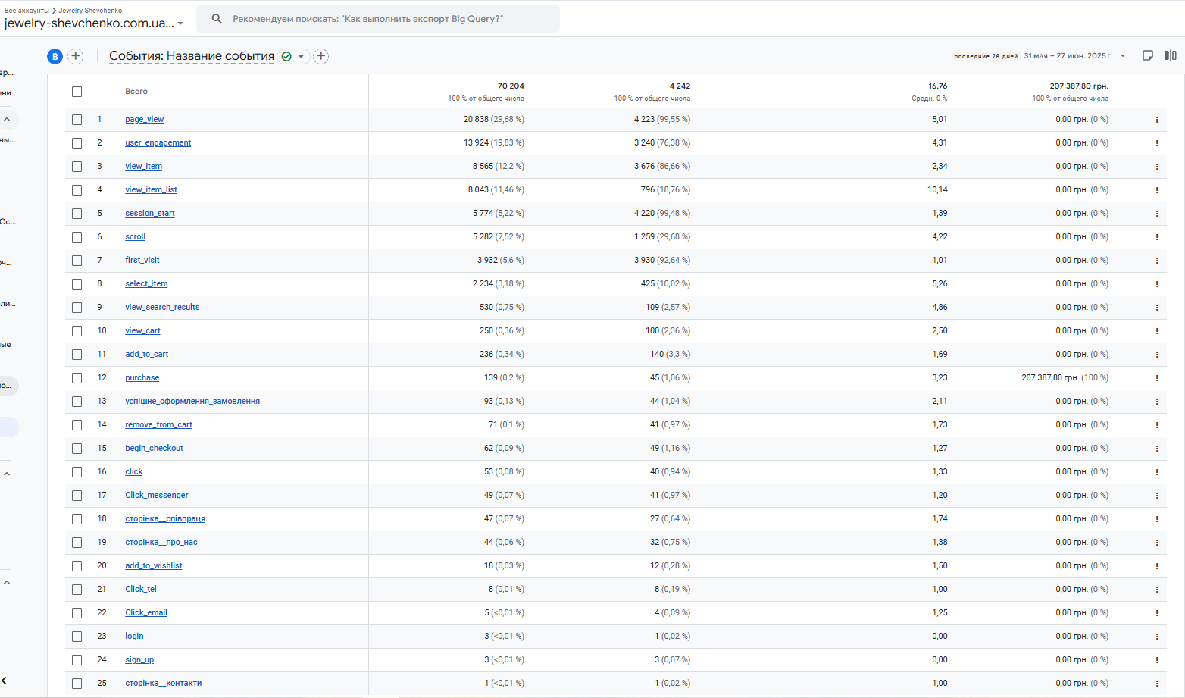Open the insights note icon at top right
The height and width of the screenshot is (698, 1185).
[1148, 55]
